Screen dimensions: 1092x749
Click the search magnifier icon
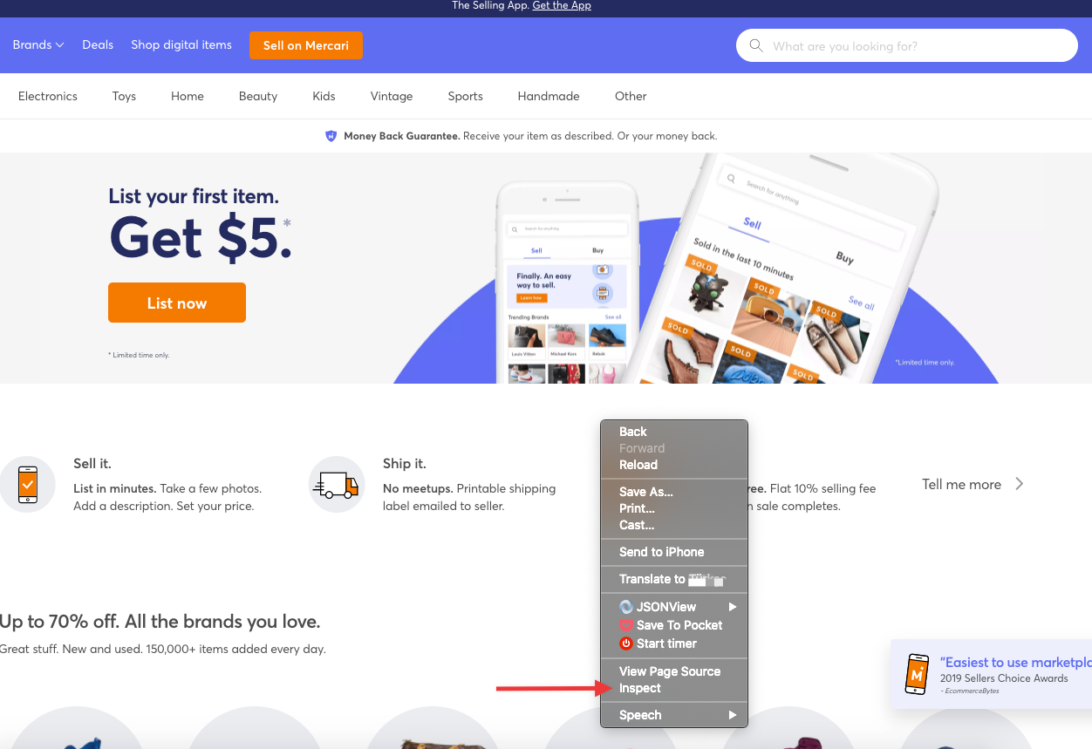coord(756,46)
